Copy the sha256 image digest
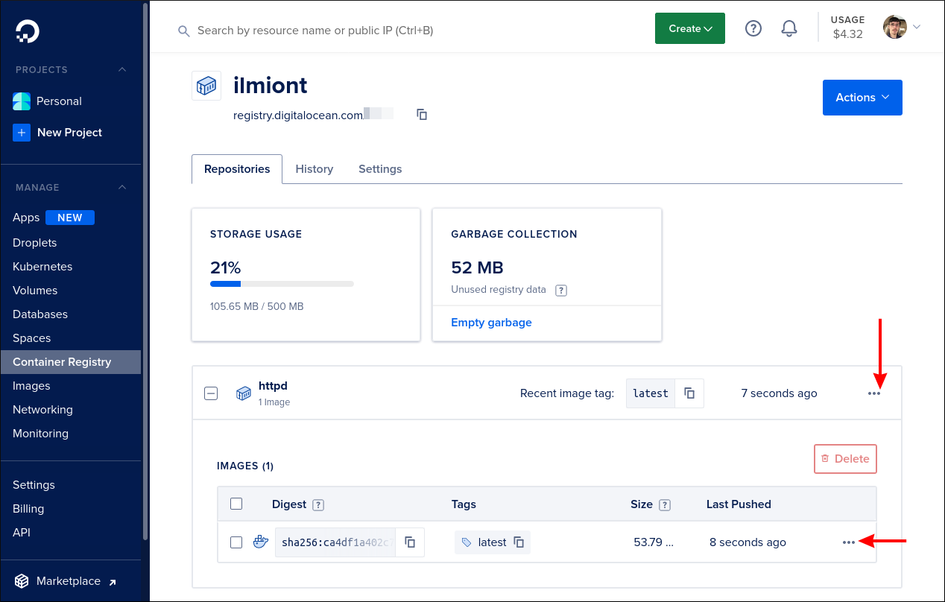The width and height of the screenshot is (945, 602). (x=410, y=542)
